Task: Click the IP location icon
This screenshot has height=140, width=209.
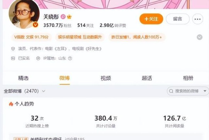Action: pyautogui.click(x=38, y=58)
